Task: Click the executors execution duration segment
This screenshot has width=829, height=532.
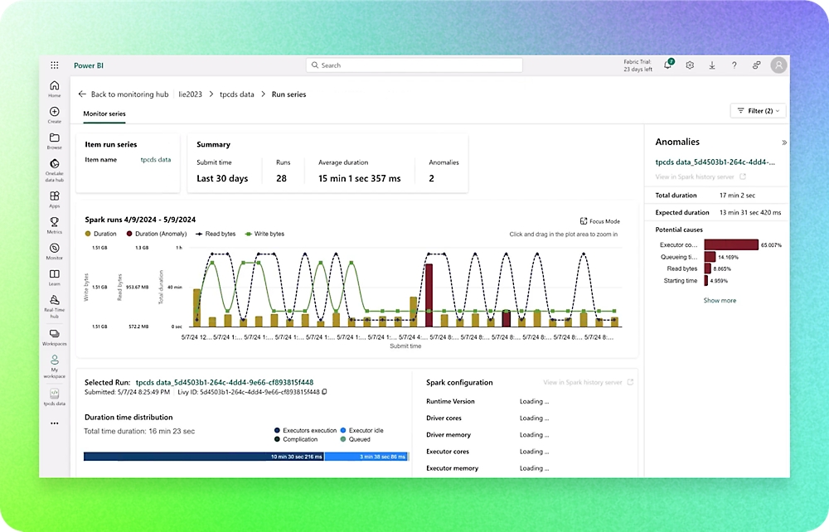Action: point(204,457)
